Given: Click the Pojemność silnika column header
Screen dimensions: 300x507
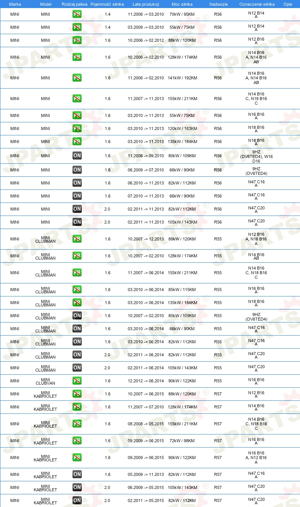Looking at the screenshot, I should [x=107, y=4].
